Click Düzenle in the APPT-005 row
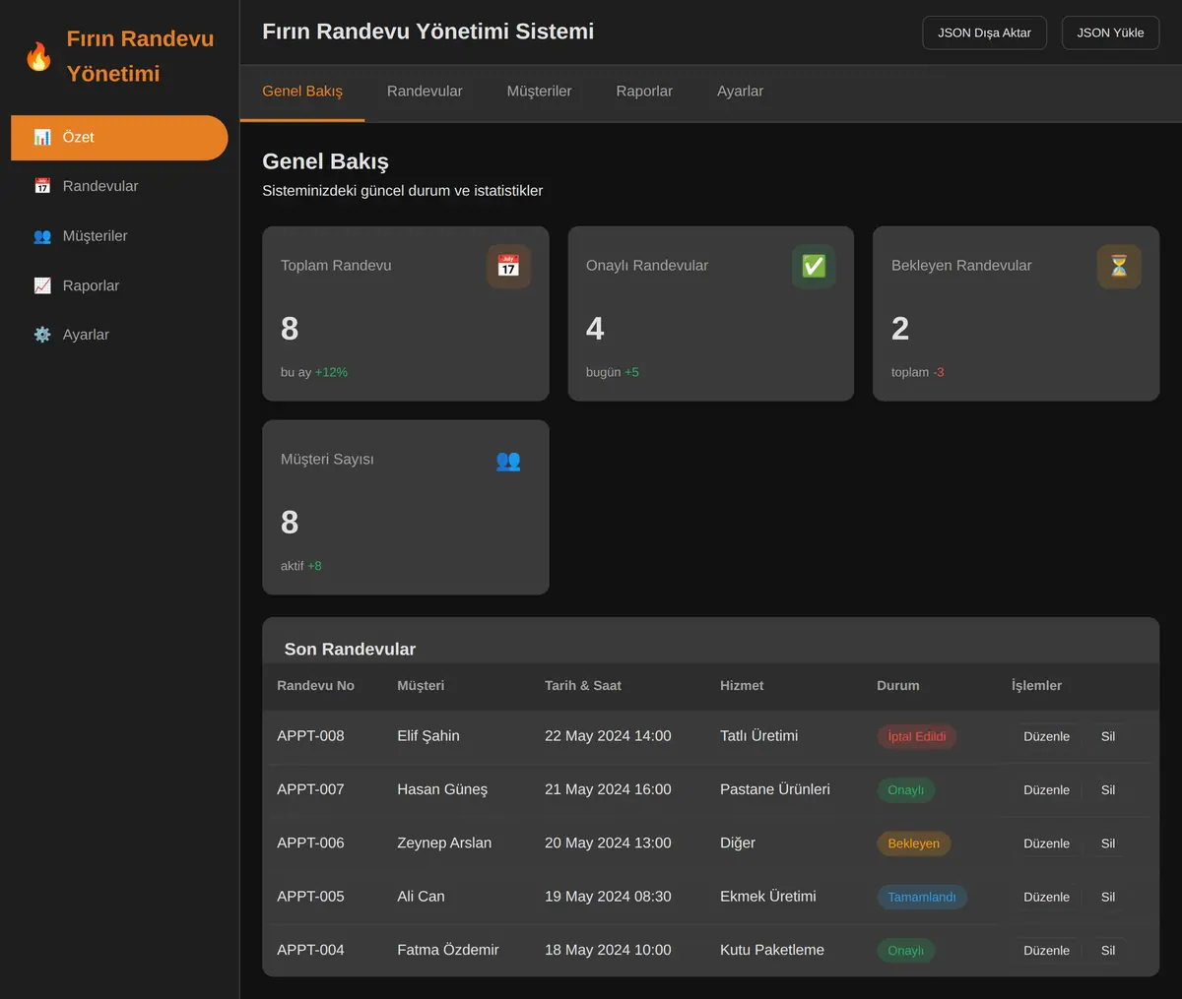 pos(1046,897)
